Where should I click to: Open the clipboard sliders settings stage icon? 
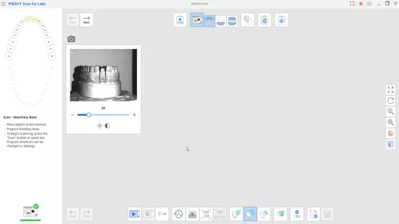coord(264,20)
